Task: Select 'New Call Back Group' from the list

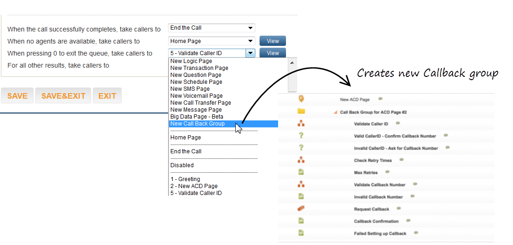Action: click(197, 124)
